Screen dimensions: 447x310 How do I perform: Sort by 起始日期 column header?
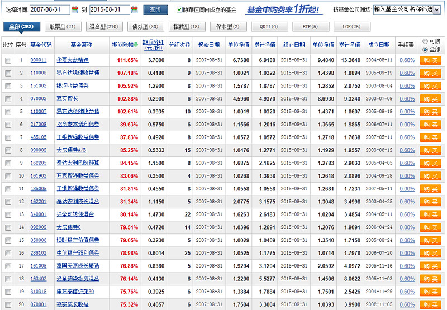point(209,45)
